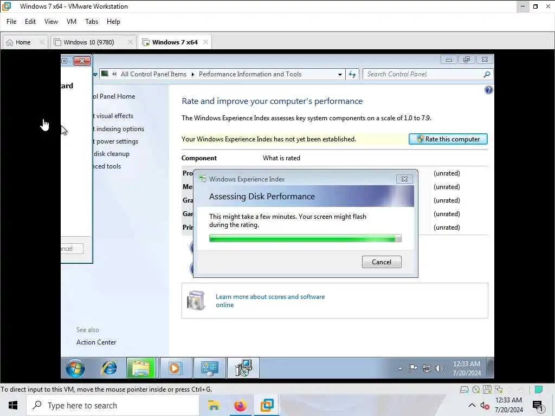The image size is (555, 416).
Task: Close the Windows 10 (9780) tab
Action: 130,42
